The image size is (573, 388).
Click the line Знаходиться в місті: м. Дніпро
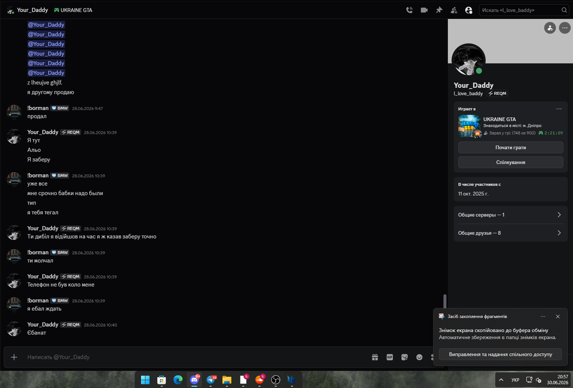point(512,126)
